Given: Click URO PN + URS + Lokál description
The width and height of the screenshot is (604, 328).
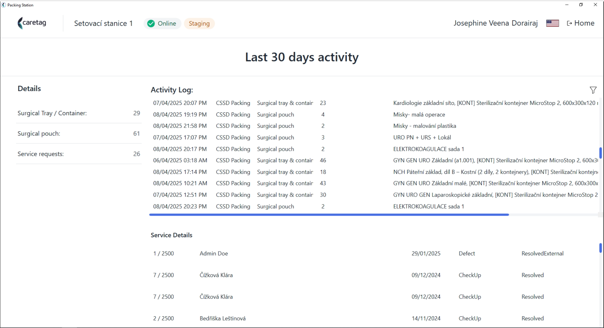Looking at the screenshot, I should coord(422,137).
